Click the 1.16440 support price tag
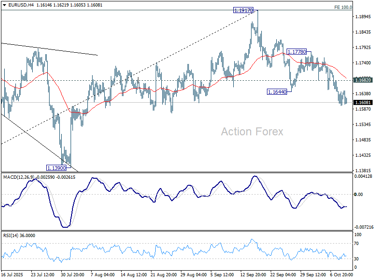The image size is (374, 280). 277,91
